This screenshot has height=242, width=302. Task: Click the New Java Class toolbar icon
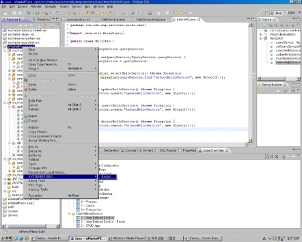tap(75, 13)
